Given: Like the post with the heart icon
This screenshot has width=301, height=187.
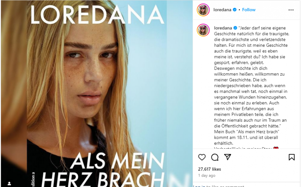Looking at the screenshot, I should [202, 157].
